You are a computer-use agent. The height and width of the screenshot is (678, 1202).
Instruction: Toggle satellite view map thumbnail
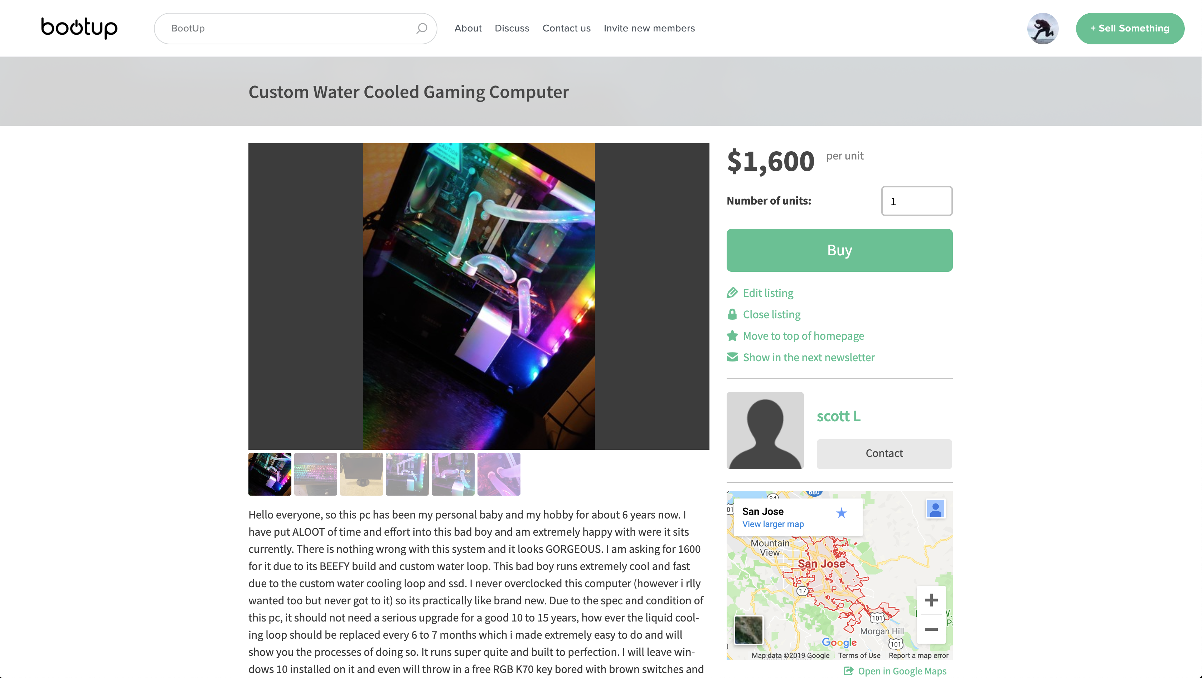click(x=748, y=629)
